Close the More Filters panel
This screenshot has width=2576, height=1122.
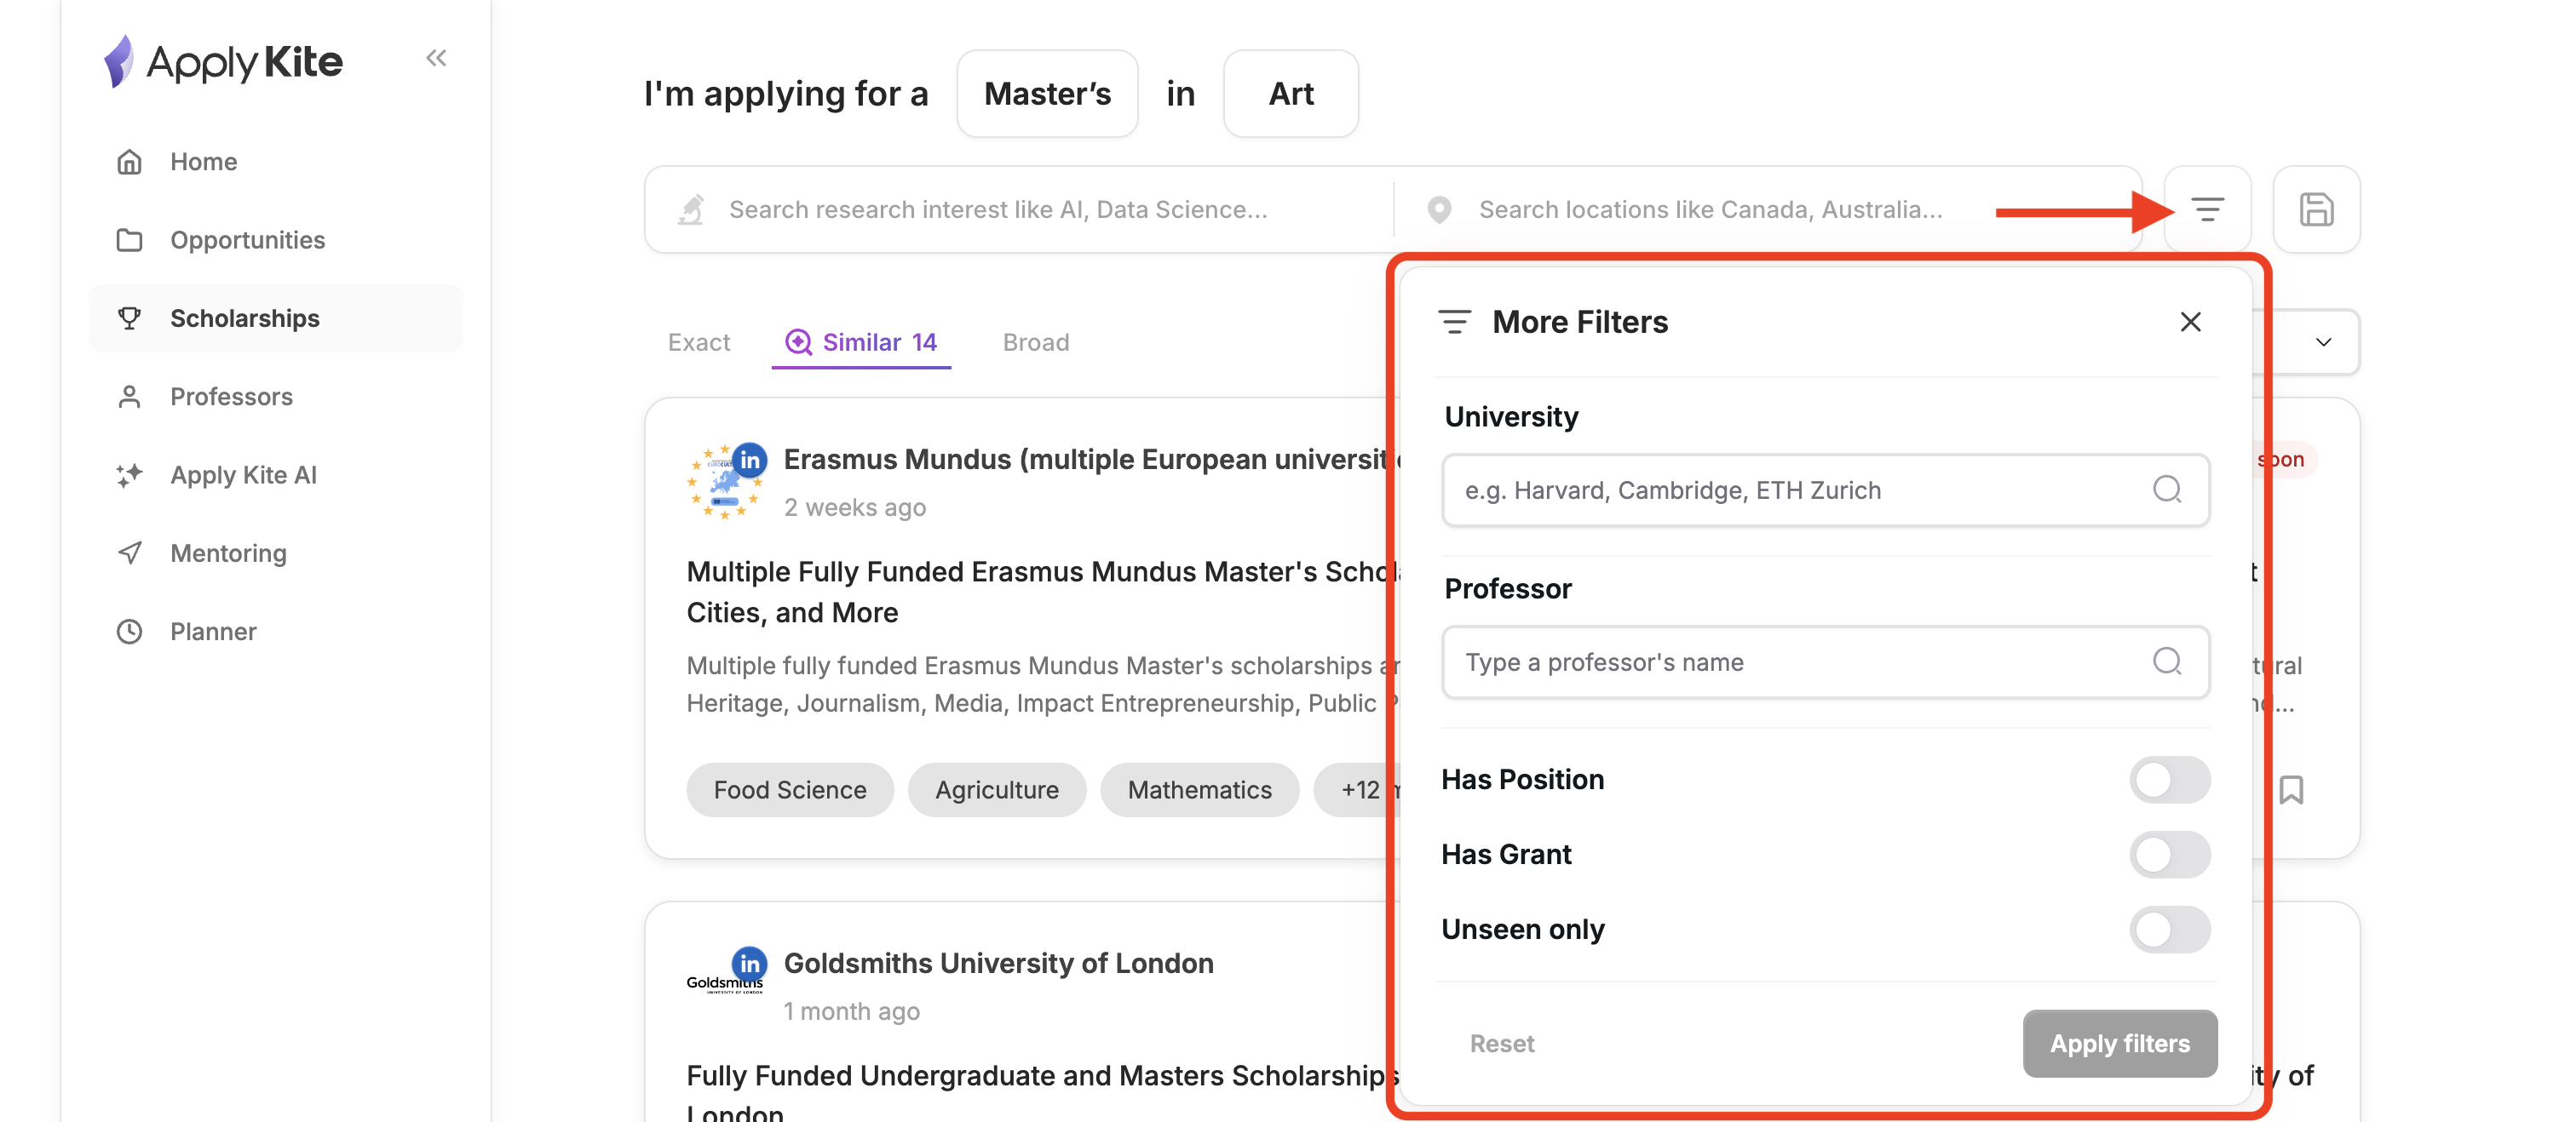pyautogui.click(x=2190, y=322)
